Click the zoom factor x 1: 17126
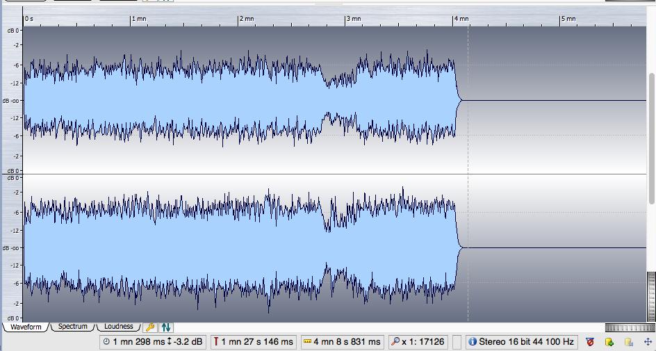Viewport: 656px width, 351px height. click(x=418, y=342)
